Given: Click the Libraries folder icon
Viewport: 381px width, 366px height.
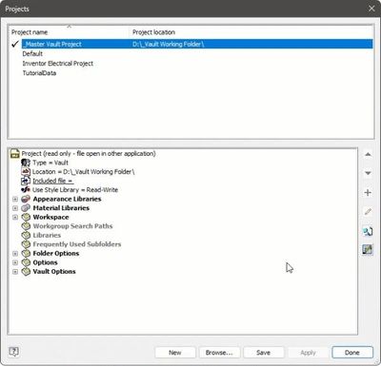Looking at the screenshot, I should click(x=26, y=236).
